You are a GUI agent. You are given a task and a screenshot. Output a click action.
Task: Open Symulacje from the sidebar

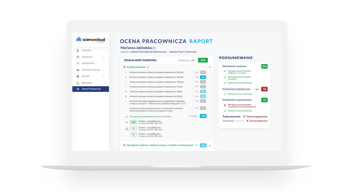[x=87, y=83]
